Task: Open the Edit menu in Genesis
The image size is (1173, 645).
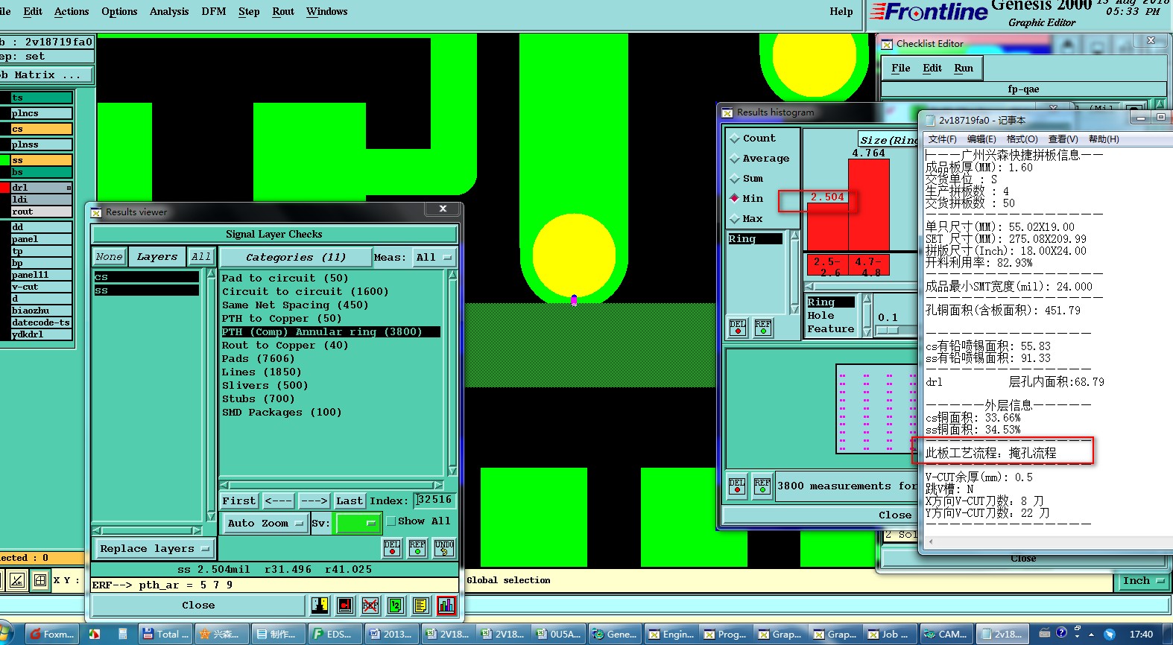Action: [x=33, y=12]
